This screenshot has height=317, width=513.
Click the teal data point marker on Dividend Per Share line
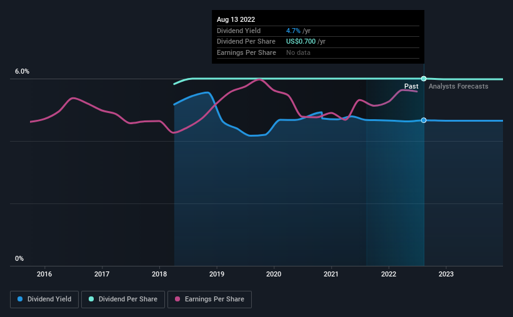pos(424,79)
